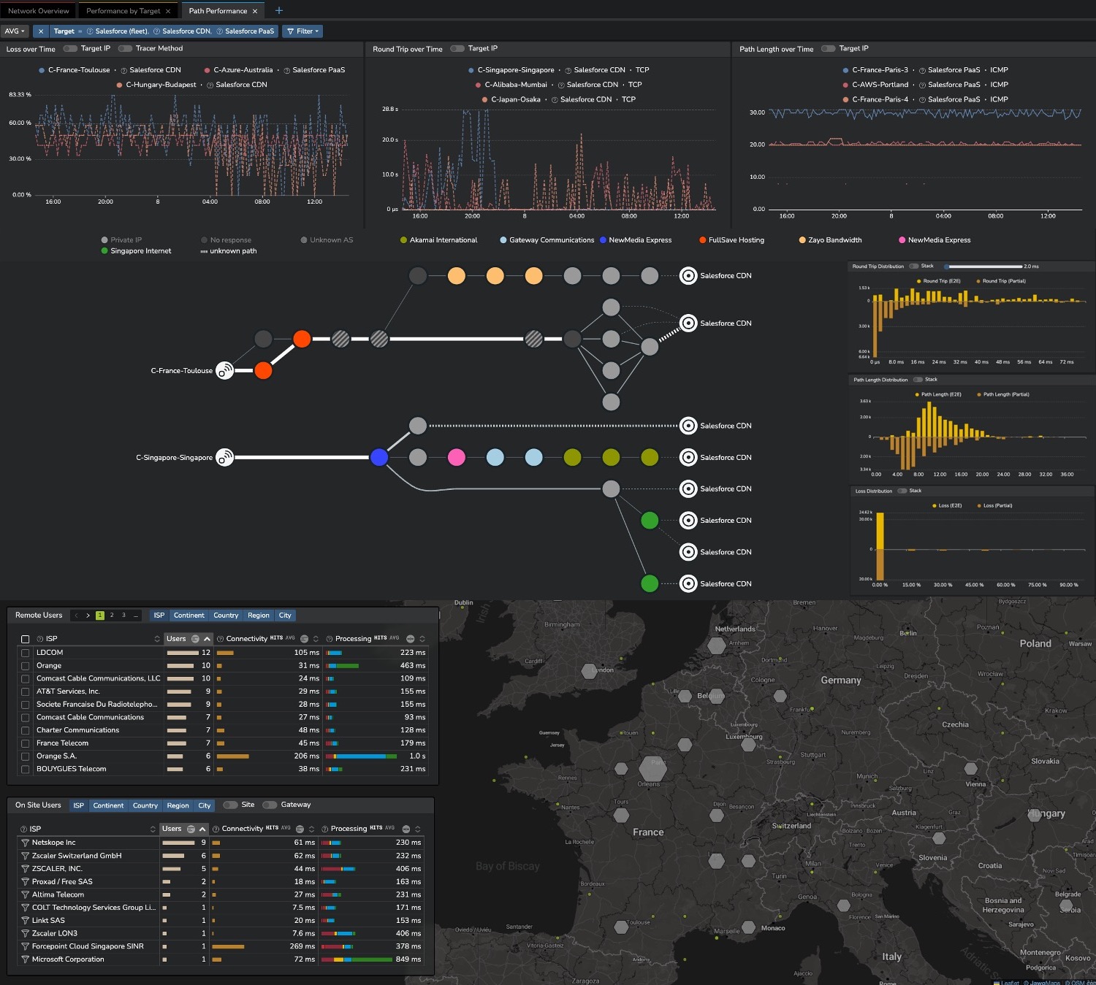Open the AVG aggregation dropdown

[x=15, y=31]
